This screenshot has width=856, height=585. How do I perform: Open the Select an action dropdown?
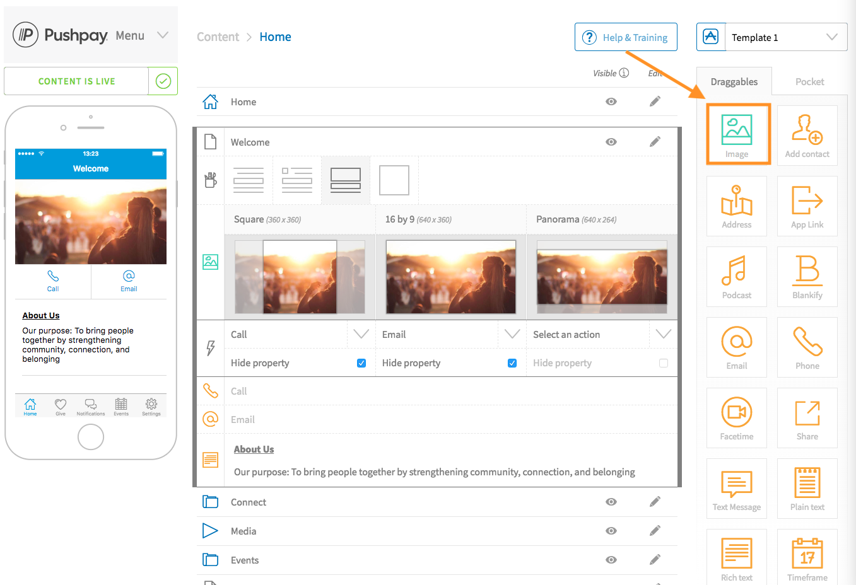pos(663,334)
